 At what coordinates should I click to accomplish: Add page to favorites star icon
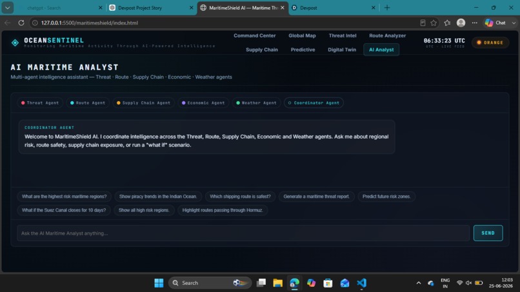click(434, 23)
